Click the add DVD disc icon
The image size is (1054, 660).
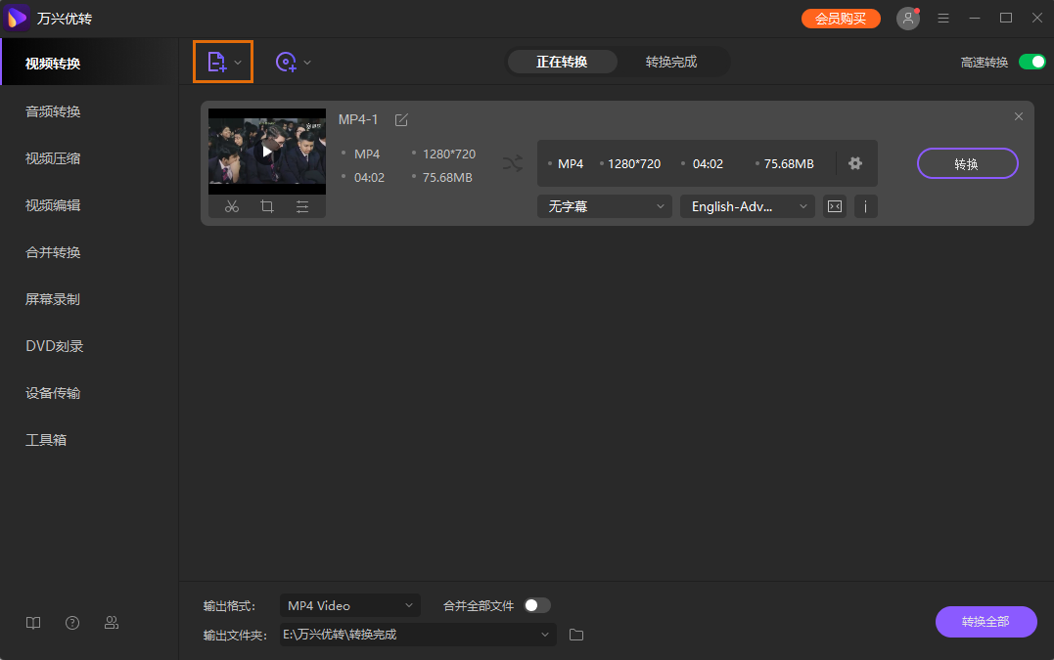[x=286, y=62]
